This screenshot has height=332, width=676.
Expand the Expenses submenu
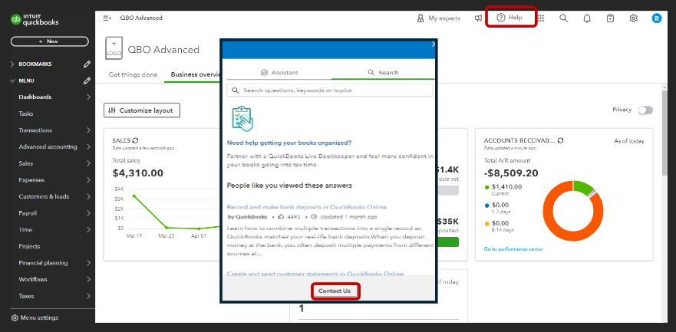click(x=88, y=180)
